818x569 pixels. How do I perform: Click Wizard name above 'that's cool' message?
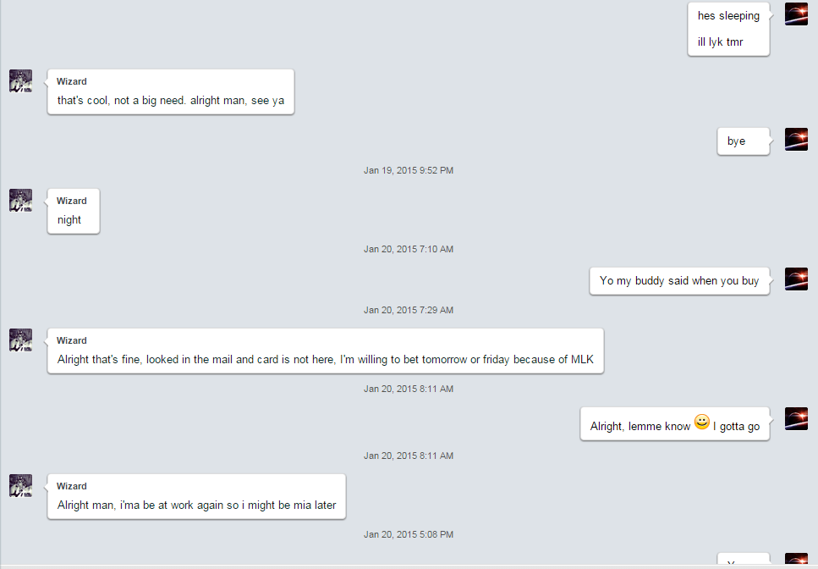point(71,81)
